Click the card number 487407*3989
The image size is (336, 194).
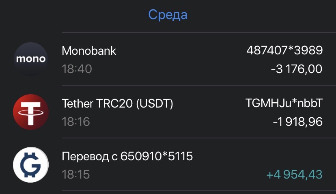pos(284,50)
